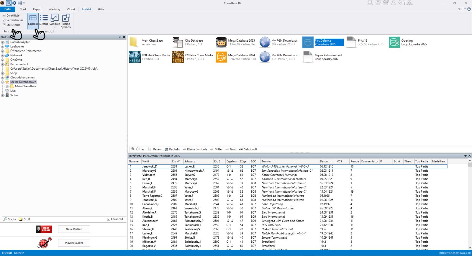
Task: Sort game list by Elo W column
Action: click(176, 161)
